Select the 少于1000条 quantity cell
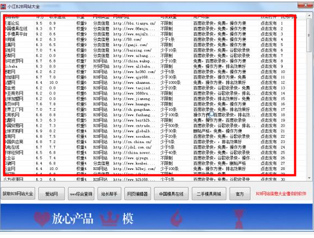 click(x=170, y=83)
